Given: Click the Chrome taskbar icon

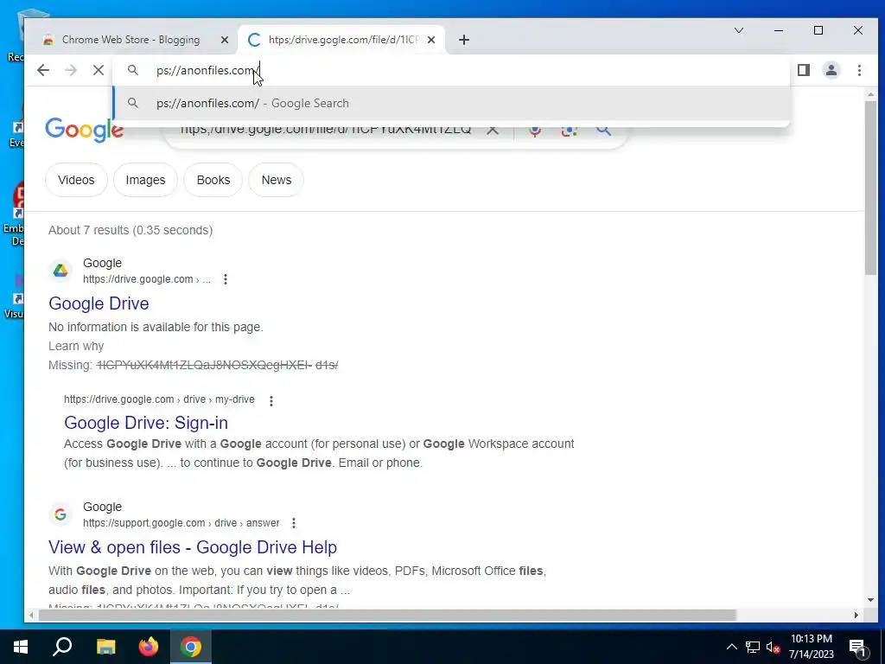Looking at the screenshot, I should pos(191,647).
